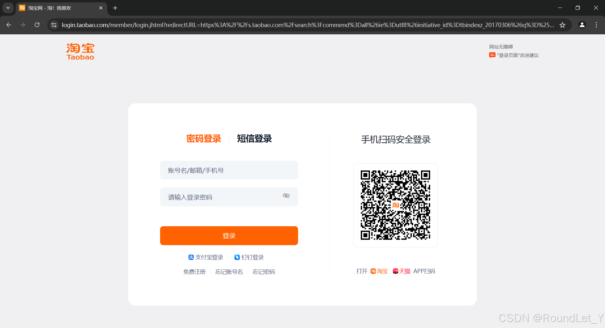Image resolution: width=605 pixels, height=328 pixels.
Task: Minimize the browser window
Action: coord(560,8)
